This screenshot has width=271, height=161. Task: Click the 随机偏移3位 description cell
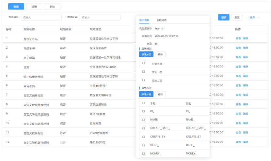[x=98, y=142]
